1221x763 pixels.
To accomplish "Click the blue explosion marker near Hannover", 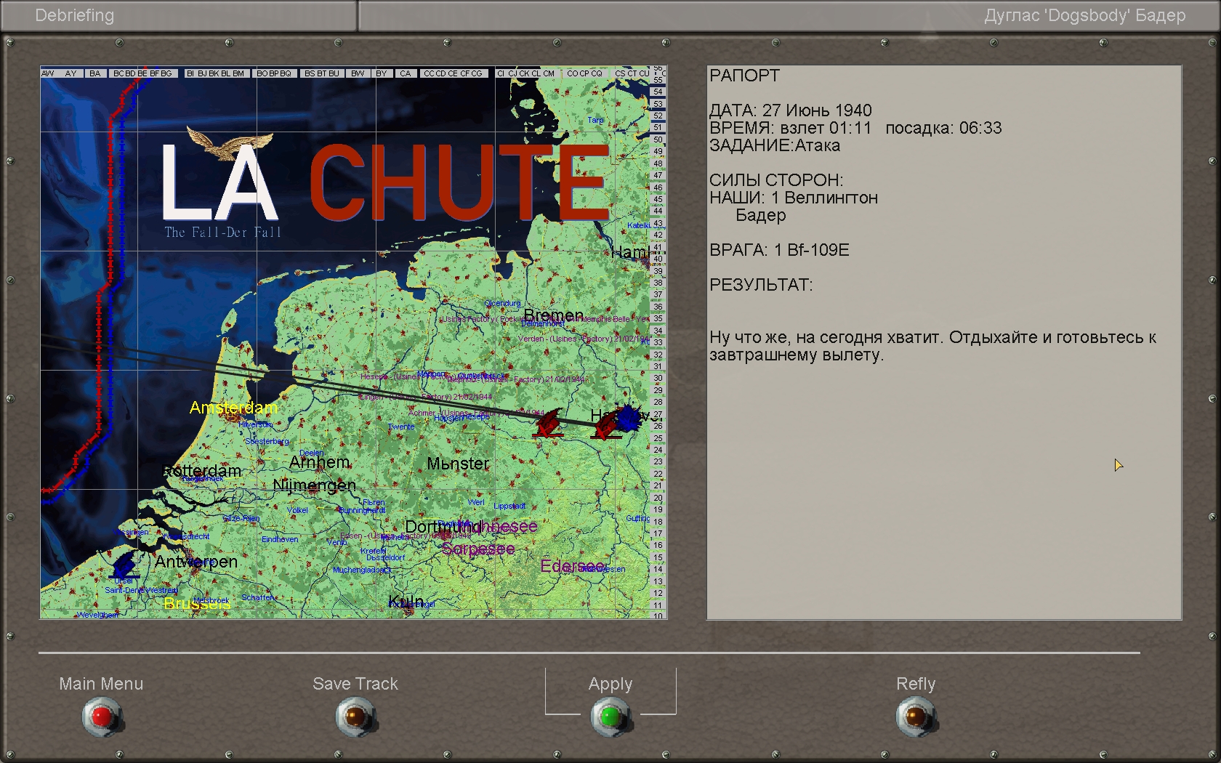I will coord(629,419).
